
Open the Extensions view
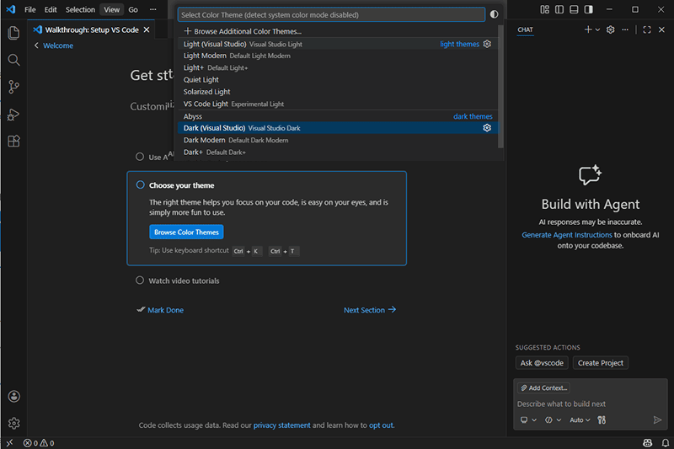[13, 142]
